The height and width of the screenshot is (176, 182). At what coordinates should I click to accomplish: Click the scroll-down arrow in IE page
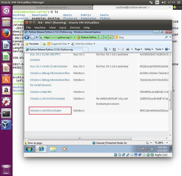(170, 135)
